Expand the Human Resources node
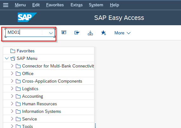181x128 pixels. tap(12, 104)
